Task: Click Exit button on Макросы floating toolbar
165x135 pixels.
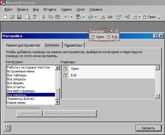Action: [112, 37]
